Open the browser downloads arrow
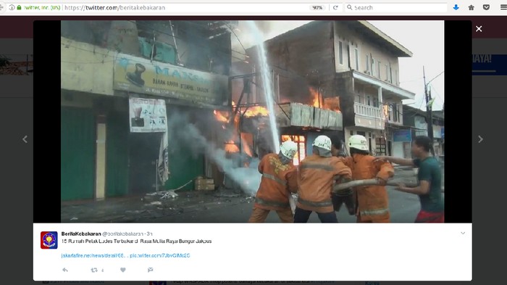 (456, 7)
